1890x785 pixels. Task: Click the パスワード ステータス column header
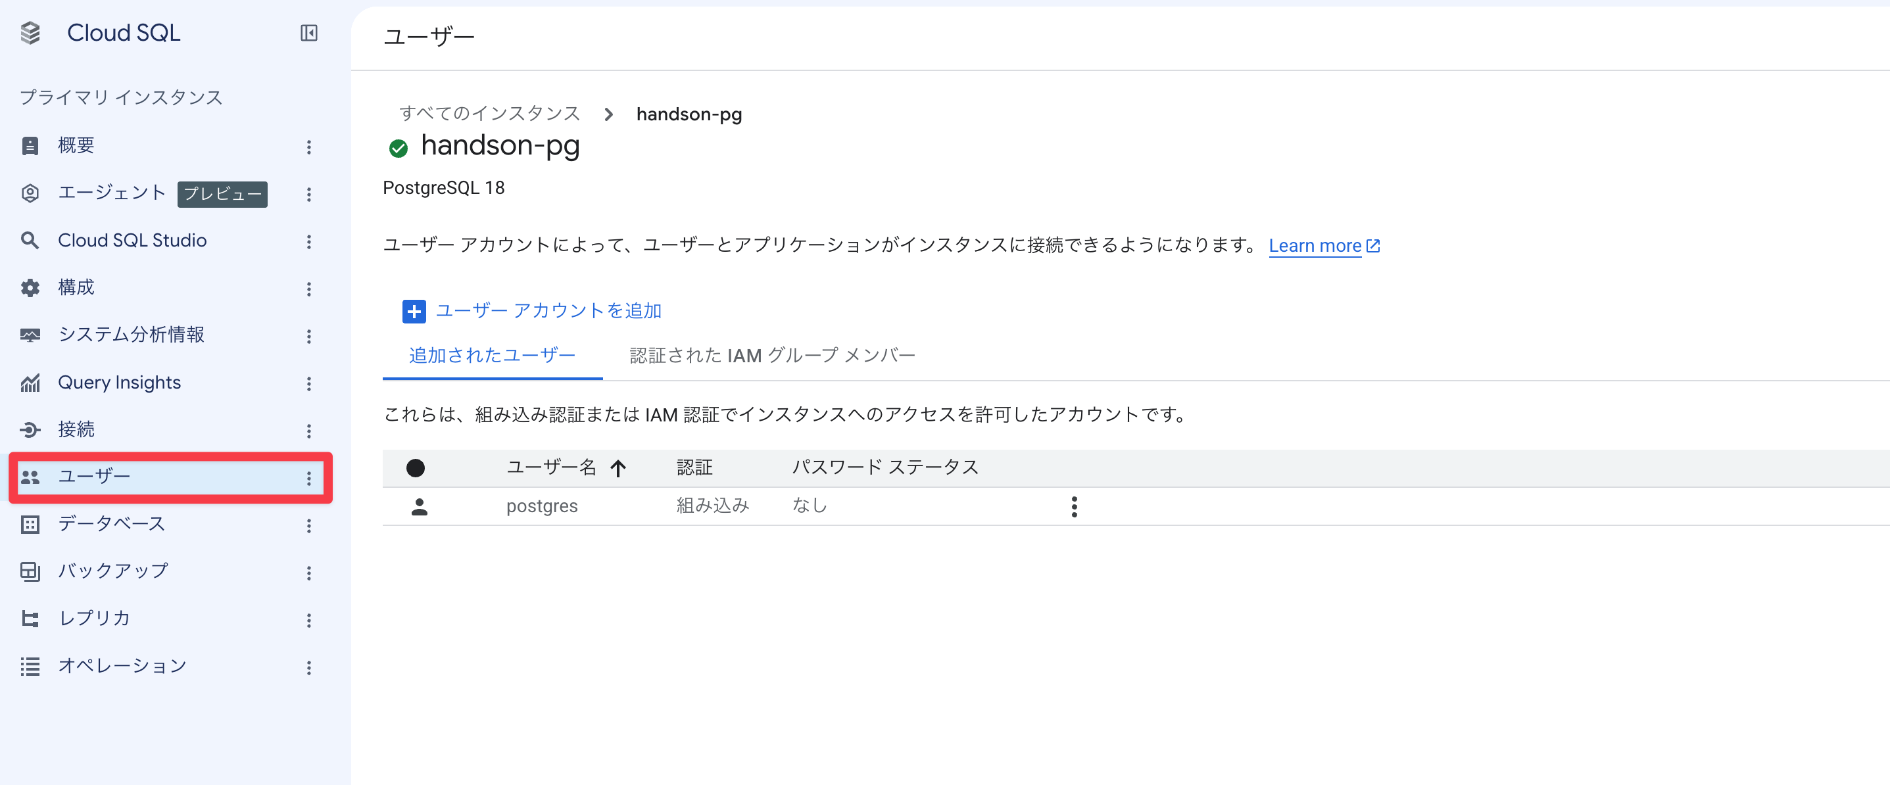(x=885, y=467)
